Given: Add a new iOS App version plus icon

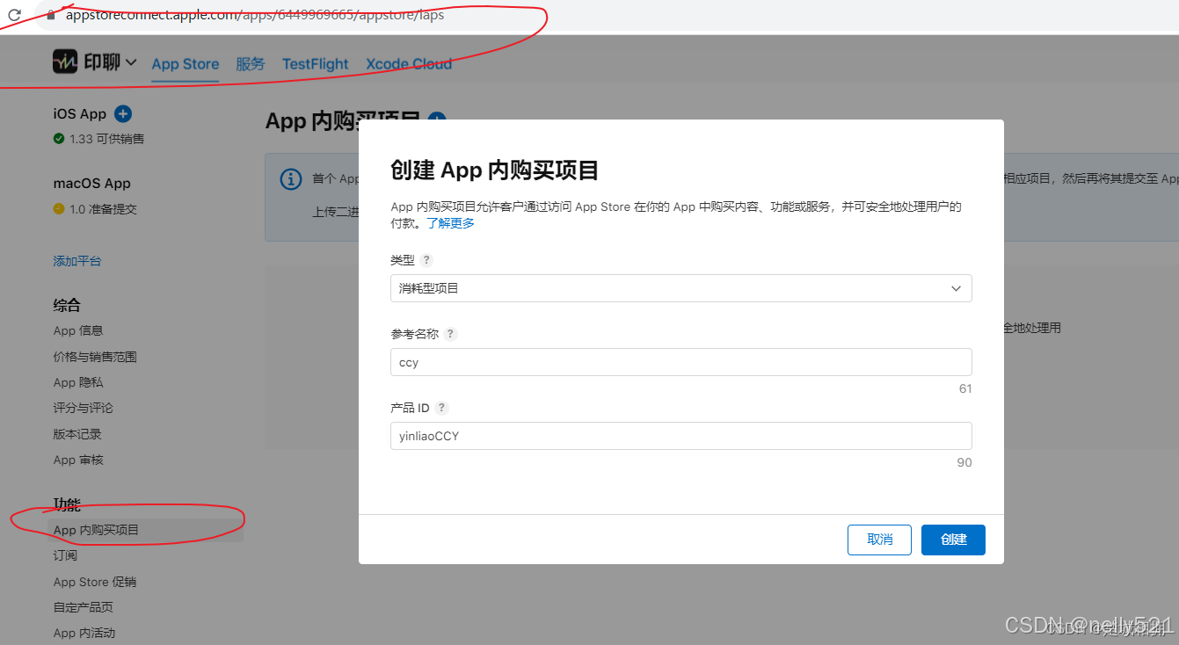Looking at the screenshot, I should coord(123,113).
